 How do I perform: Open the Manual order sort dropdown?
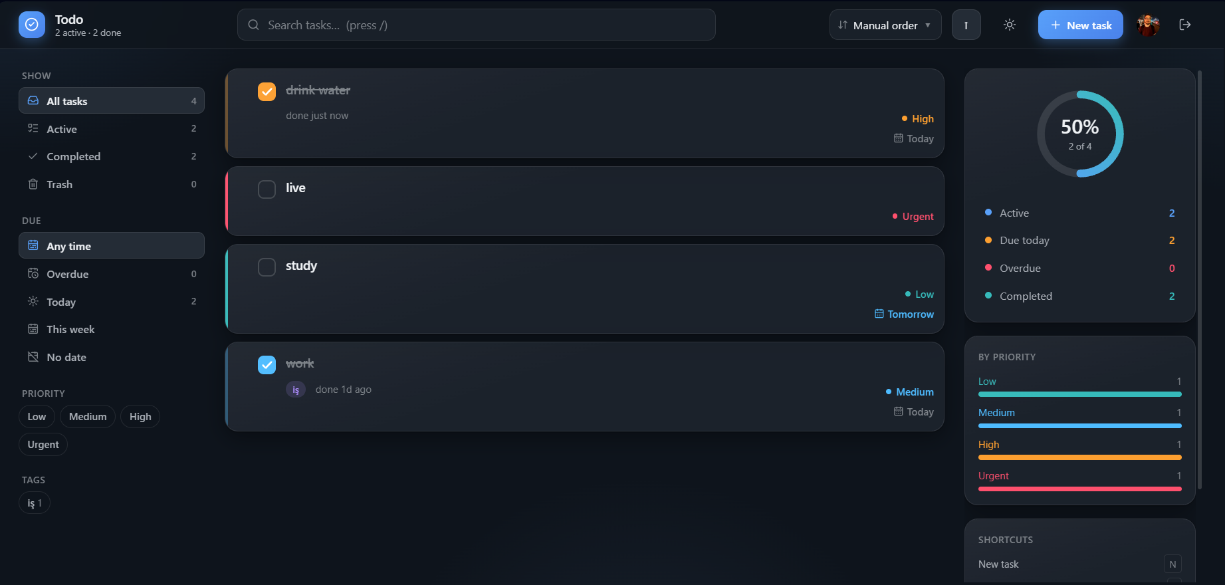pyautogui.click(x=885, y=25)
